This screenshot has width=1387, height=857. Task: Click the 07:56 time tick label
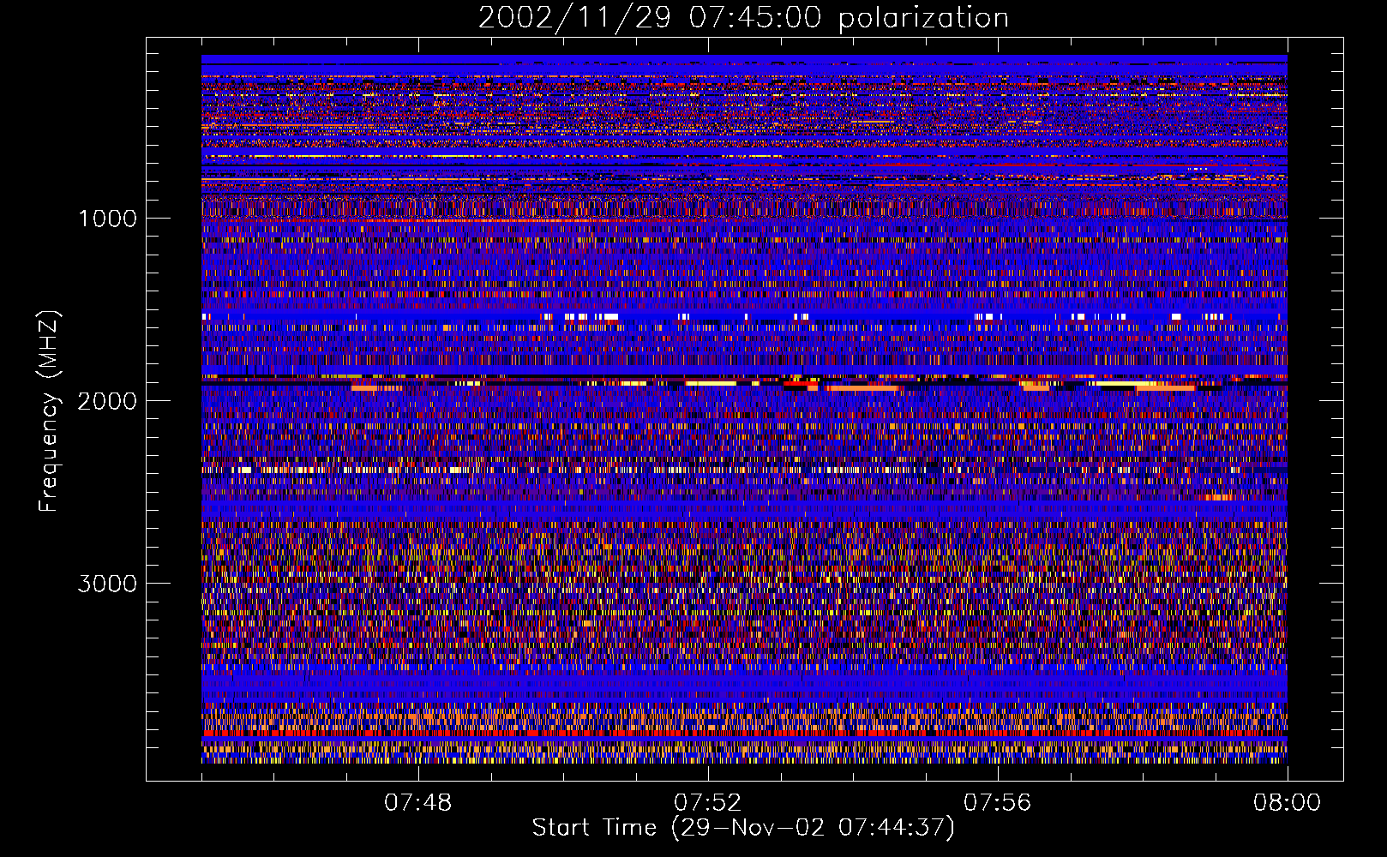coord(997,803)
